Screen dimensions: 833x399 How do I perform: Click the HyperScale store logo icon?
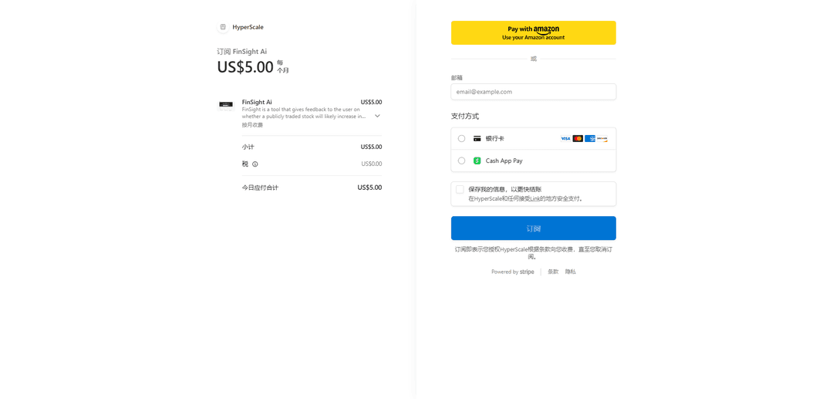click(223, 27)
